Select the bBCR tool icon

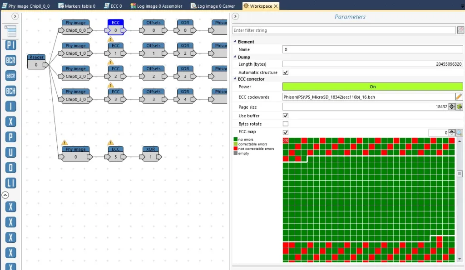[x=11, y=76]
